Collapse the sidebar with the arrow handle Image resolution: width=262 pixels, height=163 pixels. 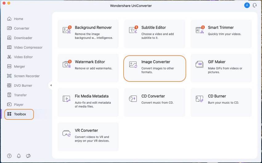click(x=51, y=85)
